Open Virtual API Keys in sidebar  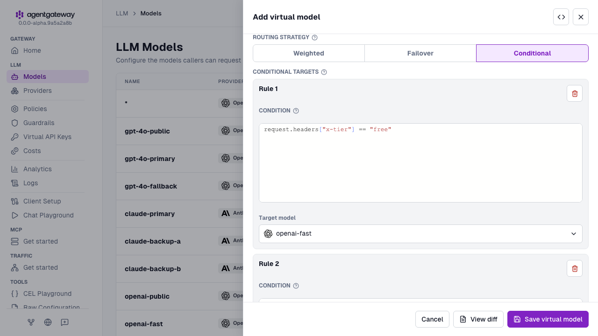click(x=48, y=137)
